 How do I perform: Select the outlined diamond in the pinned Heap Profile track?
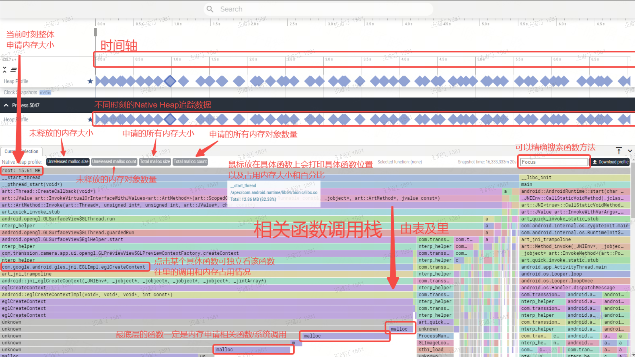pos(170,81)
